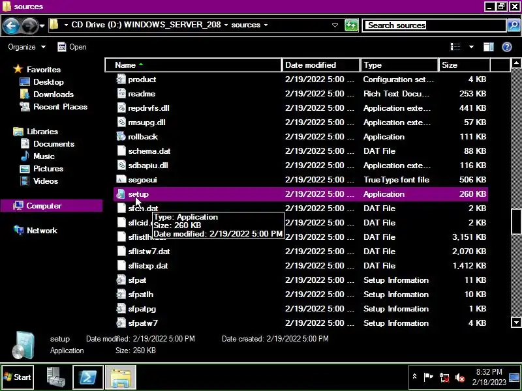Refresh the sources folder view
The height and width of the screenshot is (391, 522).
(x=351, y=25)
